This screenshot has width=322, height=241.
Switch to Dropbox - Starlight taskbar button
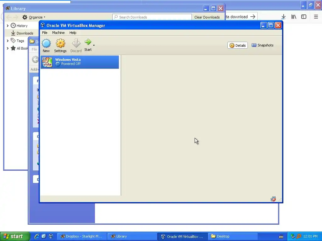pyautogui.click(x=82, y=236)
